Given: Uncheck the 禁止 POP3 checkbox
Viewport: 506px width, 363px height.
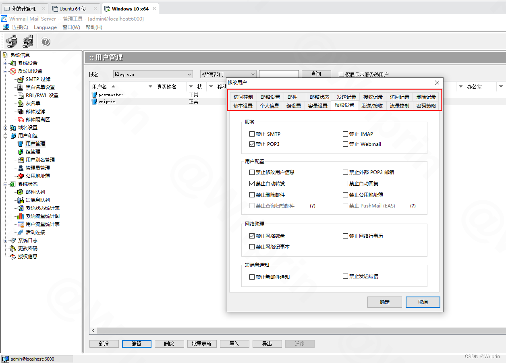Looking at the screenshot, I should point(252,144).
